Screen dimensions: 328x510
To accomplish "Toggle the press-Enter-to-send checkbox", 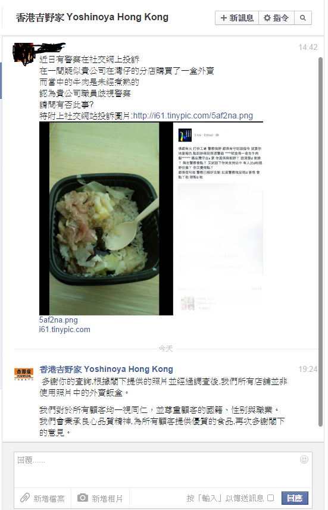I will click(270, 498).
